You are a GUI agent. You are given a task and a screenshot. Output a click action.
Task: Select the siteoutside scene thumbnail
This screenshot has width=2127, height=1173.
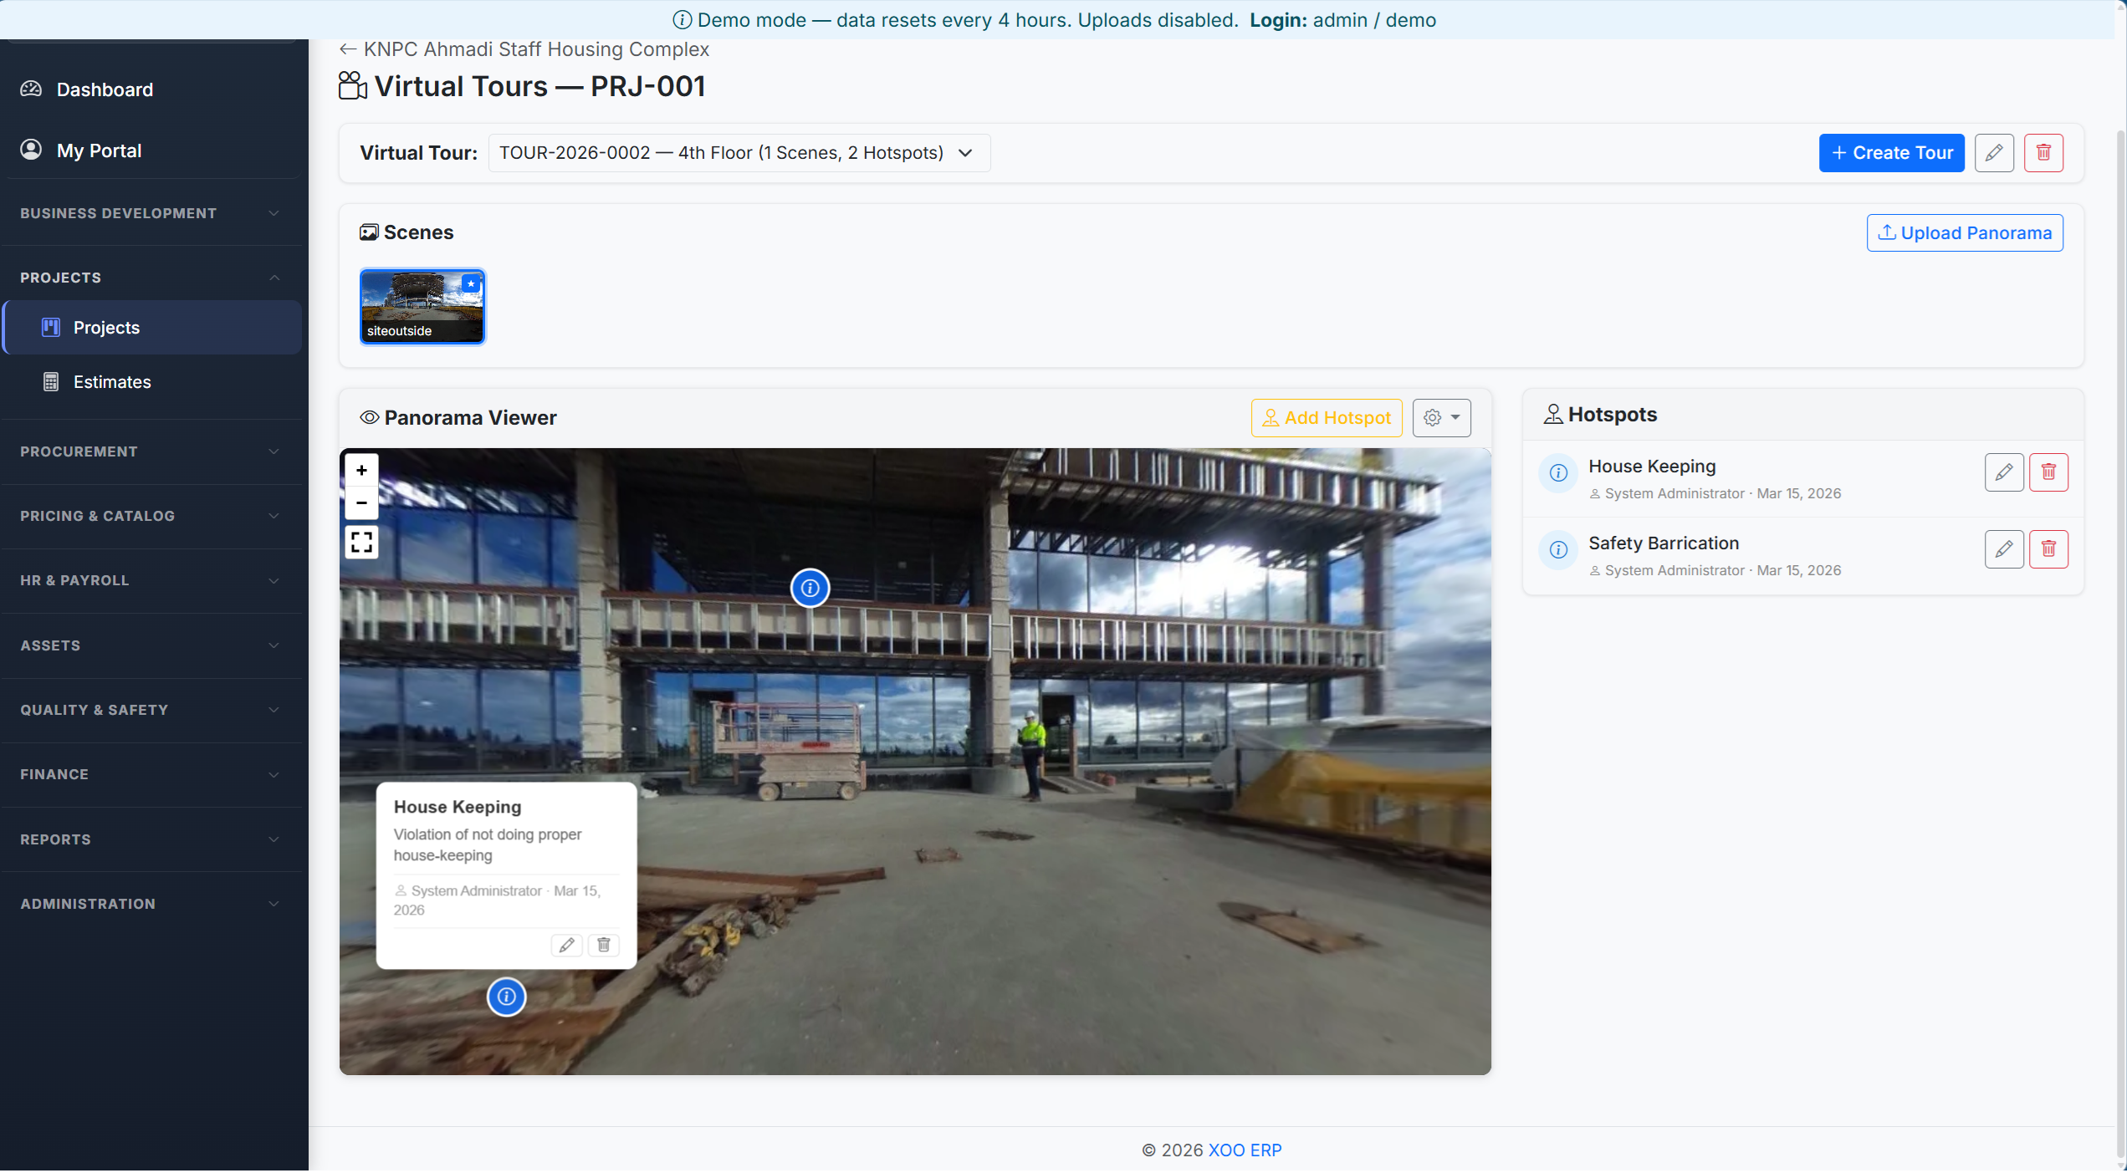pyautogui.click(x=422, y=306)
